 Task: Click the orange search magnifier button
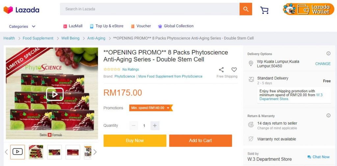246,9
